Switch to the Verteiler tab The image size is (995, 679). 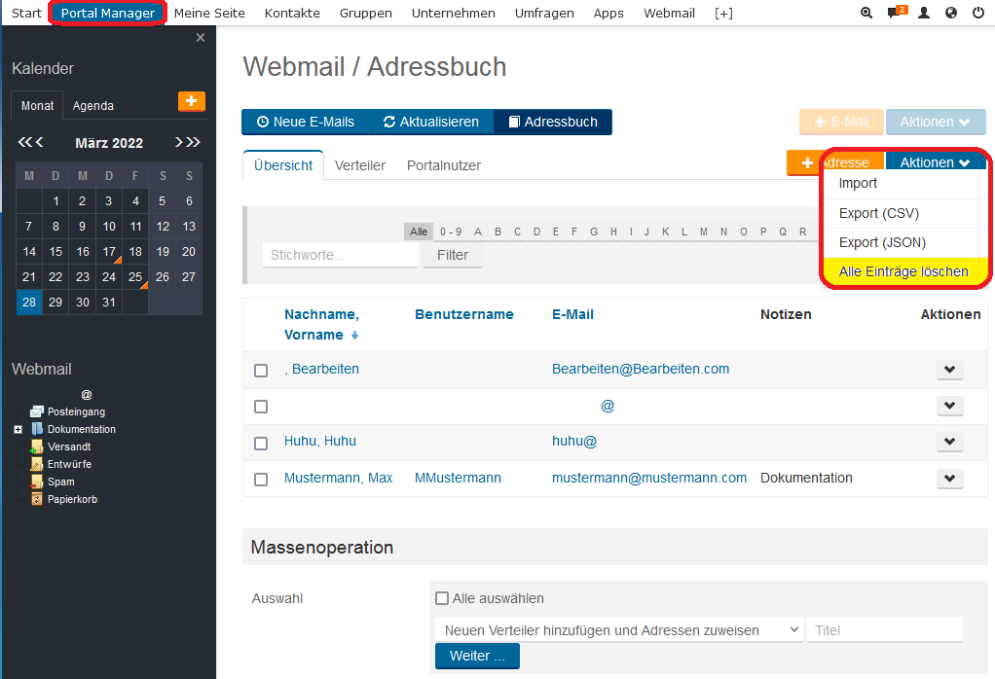coord(360,165)
